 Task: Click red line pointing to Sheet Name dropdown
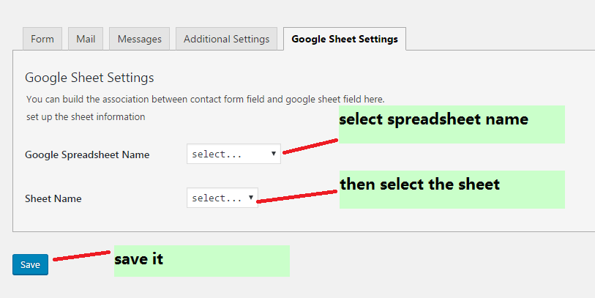click(297, 196)
